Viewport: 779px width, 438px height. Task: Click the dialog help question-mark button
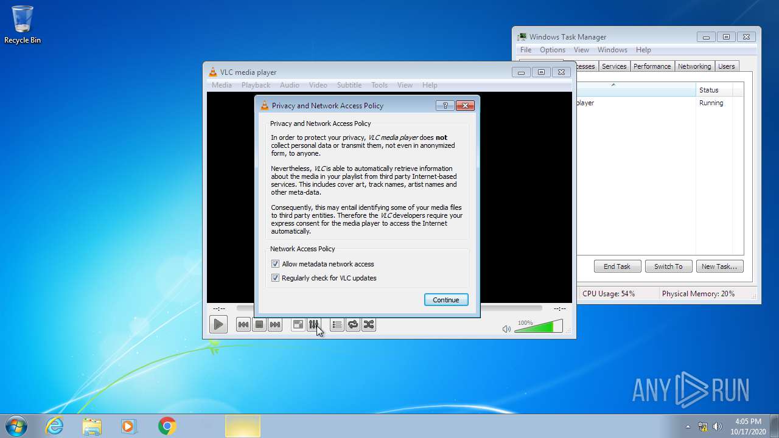445,105
